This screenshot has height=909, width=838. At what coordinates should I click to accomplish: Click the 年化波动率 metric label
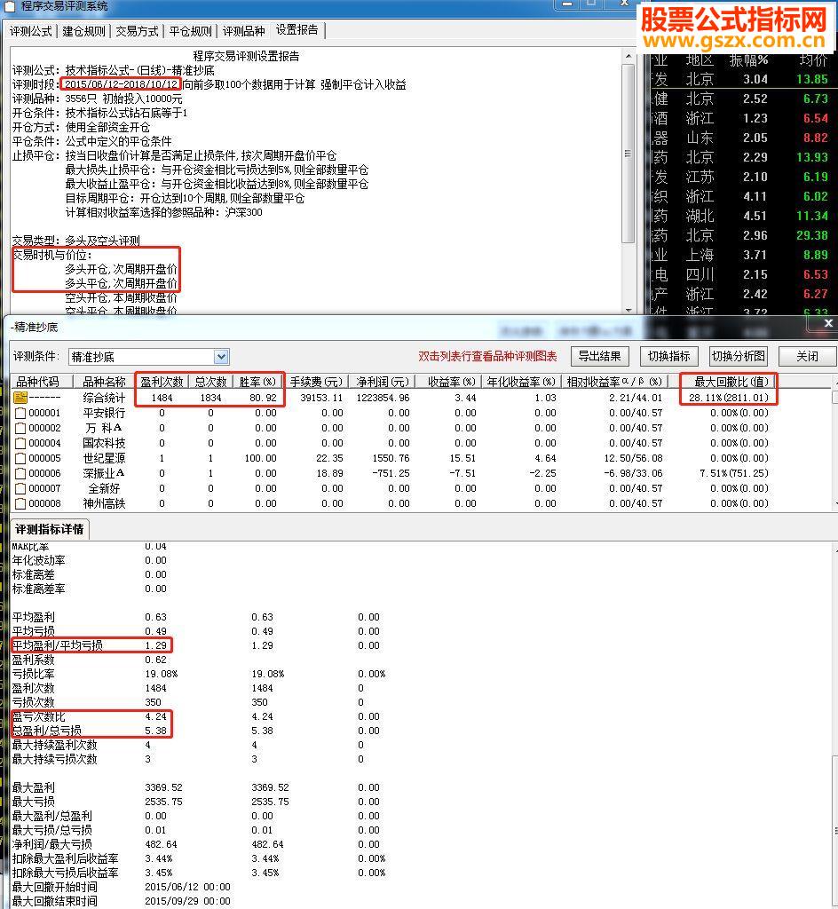point(39,561)
